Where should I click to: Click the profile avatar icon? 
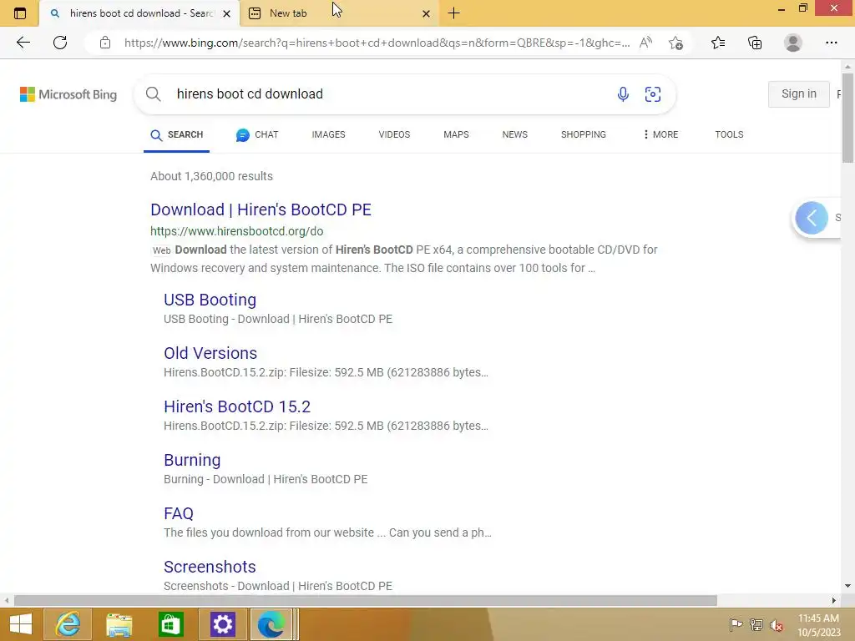click(x=793, y=43)
